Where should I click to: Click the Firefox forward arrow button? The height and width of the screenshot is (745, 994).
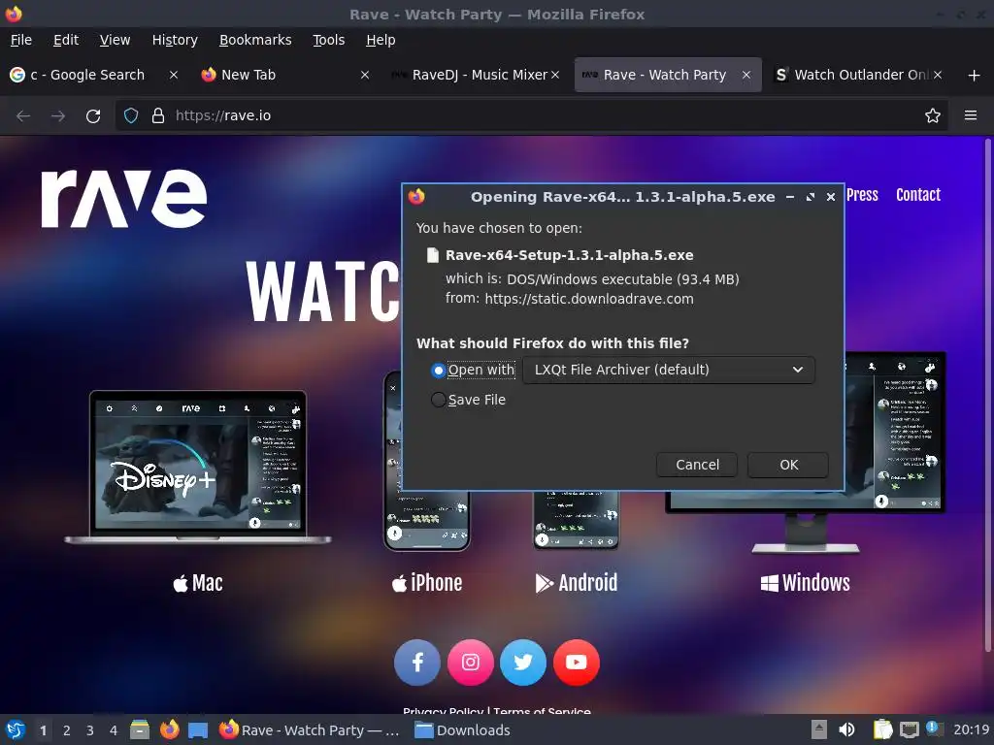coord(58,116)
